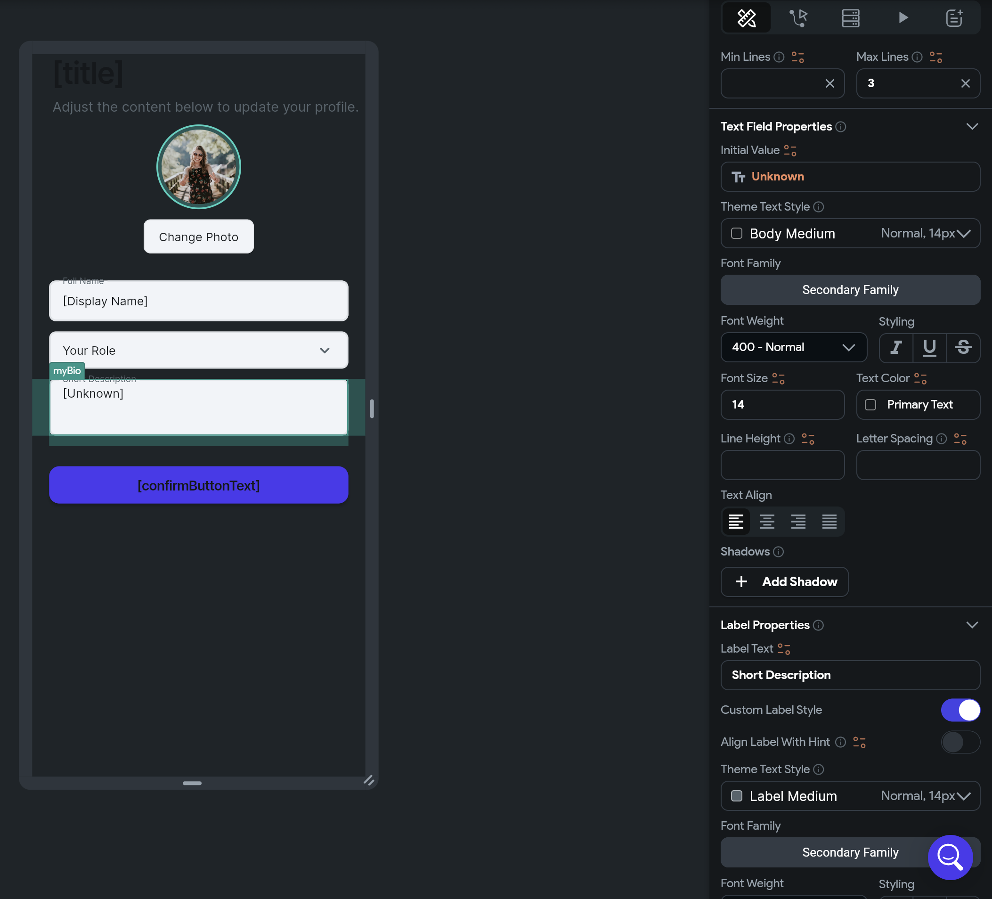Toggle italic styling

(896, 348)
